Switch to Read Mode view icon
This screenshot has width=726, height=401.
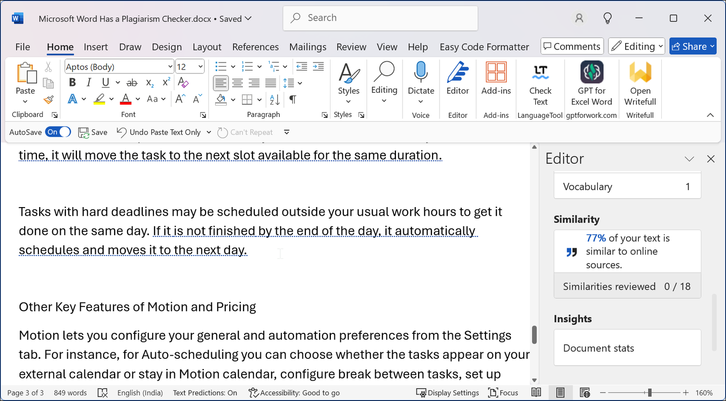(x=536, y=392)
